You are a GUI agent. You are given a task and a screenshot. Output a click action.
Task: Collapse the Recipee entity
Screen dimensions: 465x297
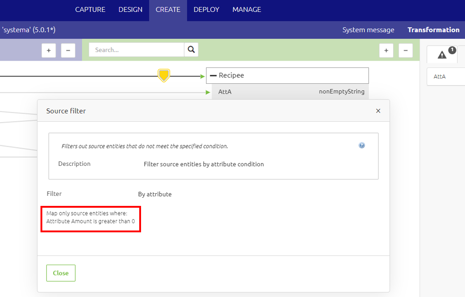click(x=213, y=76)
